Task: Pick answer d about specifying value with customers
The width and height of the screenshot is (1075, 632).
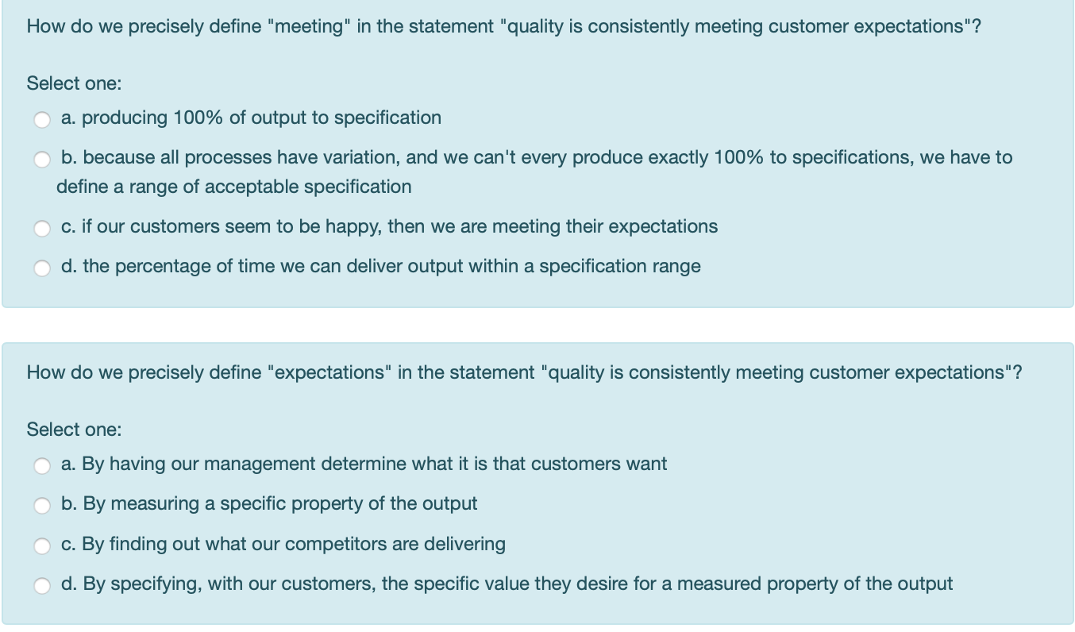Action: pos(42,586)
